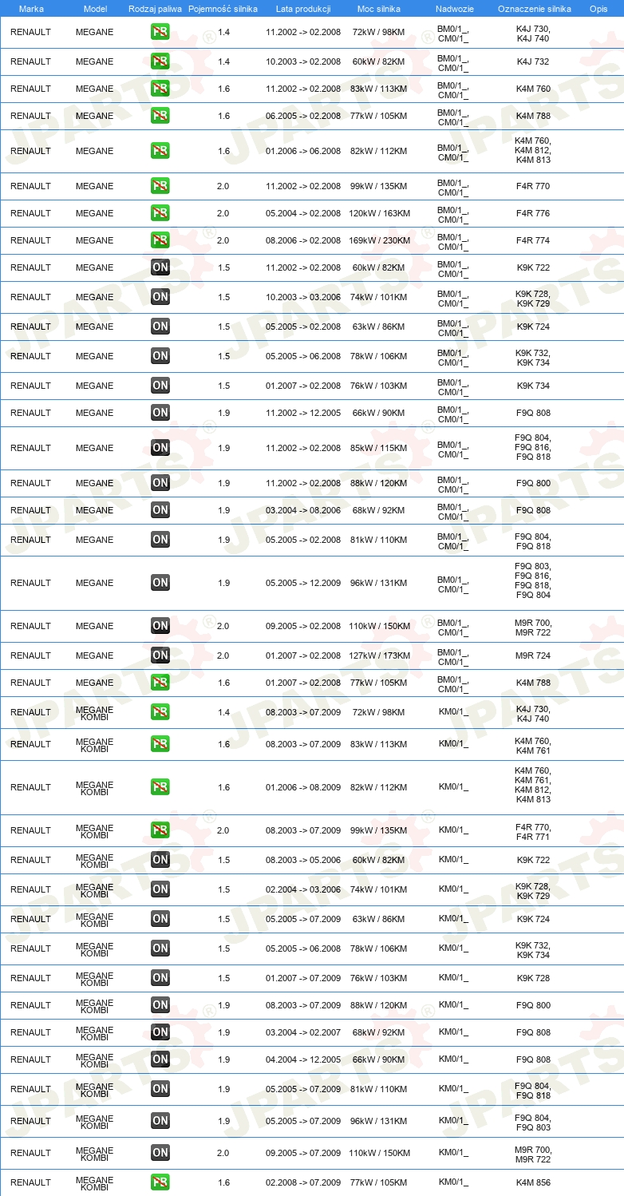This screenshot has height=1196, width=624.
Task: Click the Rodzaj paliwa column header
Action: (x=156, y=9)
